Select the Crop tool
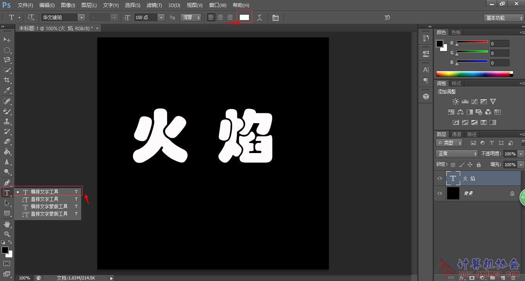This screenshot has width=525, height=281. click(x=7, y=80)
